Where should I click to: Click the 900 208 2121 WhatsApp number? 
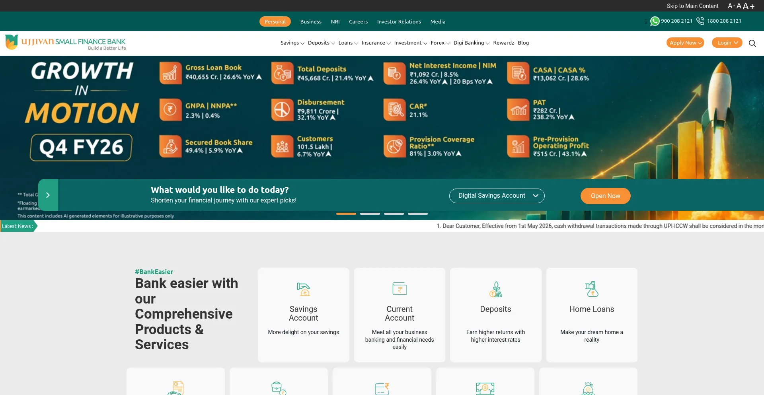tap(677, 21)
